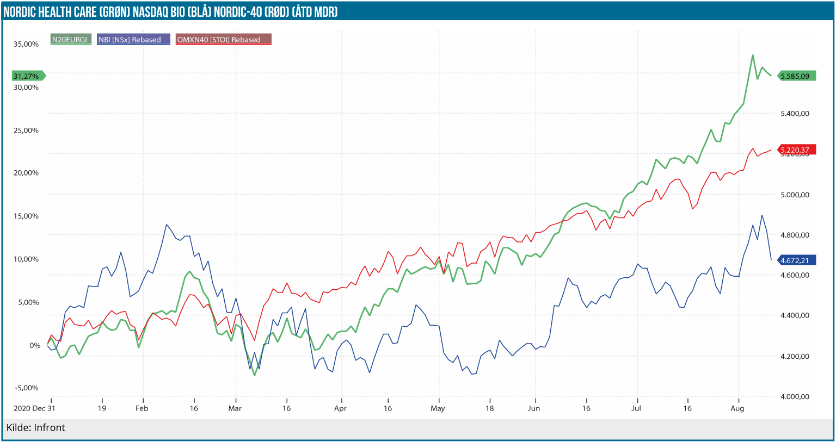This screenshot has height=442, width=836.
Task: Toggle the NBI [NSx] Rebased legend entry
Action: 133,39
